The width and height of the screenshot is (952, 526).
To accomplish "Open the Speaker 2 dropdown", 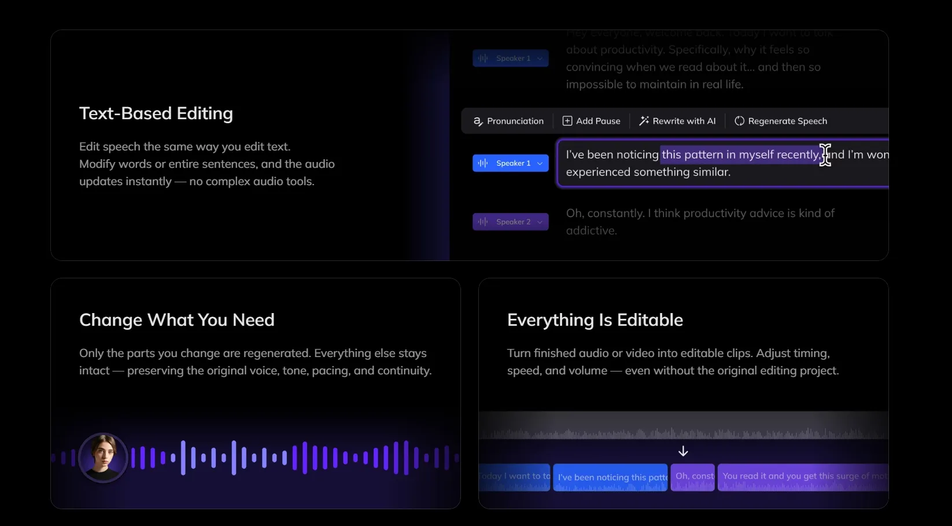I will 510,222.
